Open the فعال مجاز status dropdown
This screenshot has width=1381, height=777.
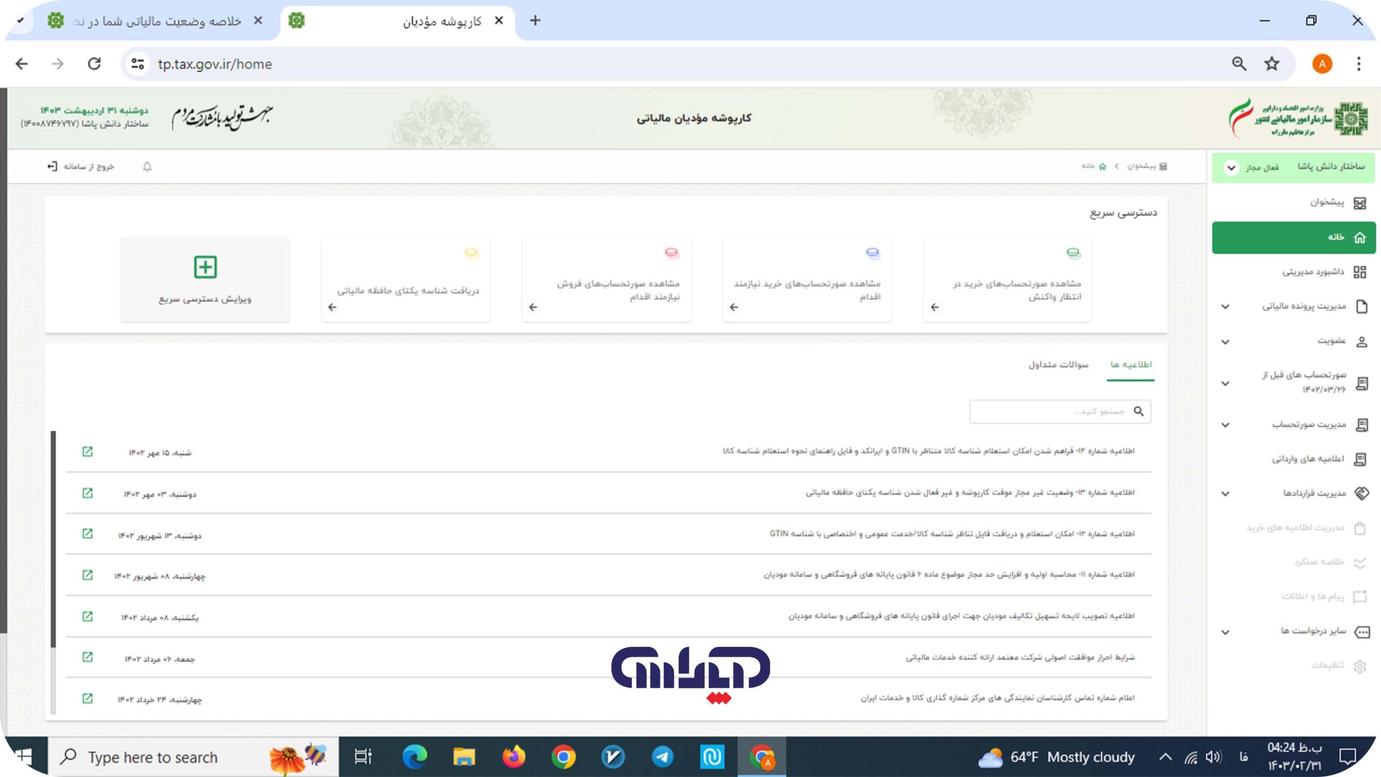tap(1230, 167)
